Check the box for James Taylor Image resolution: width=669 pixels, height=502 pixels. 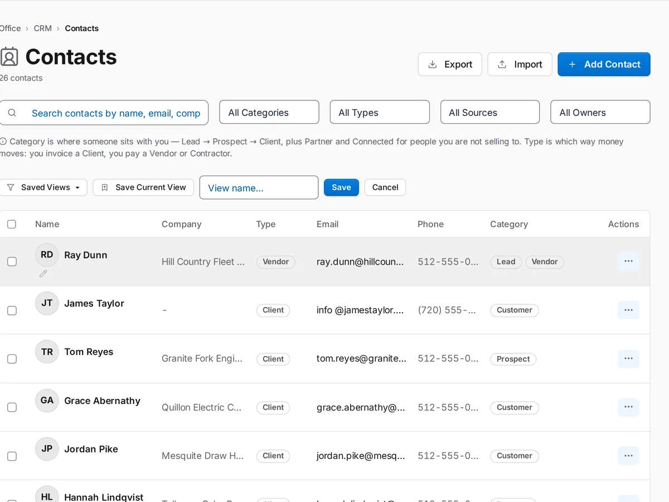[x=12, y=310]
